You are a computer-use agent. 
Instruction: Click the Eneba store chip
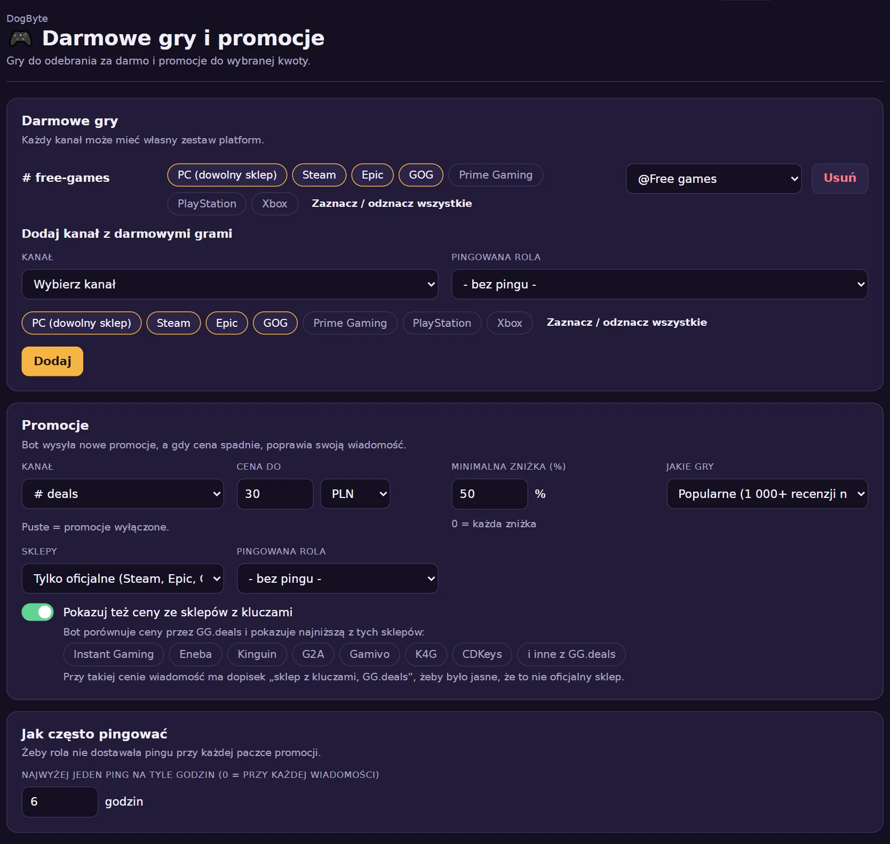point(196,654)
